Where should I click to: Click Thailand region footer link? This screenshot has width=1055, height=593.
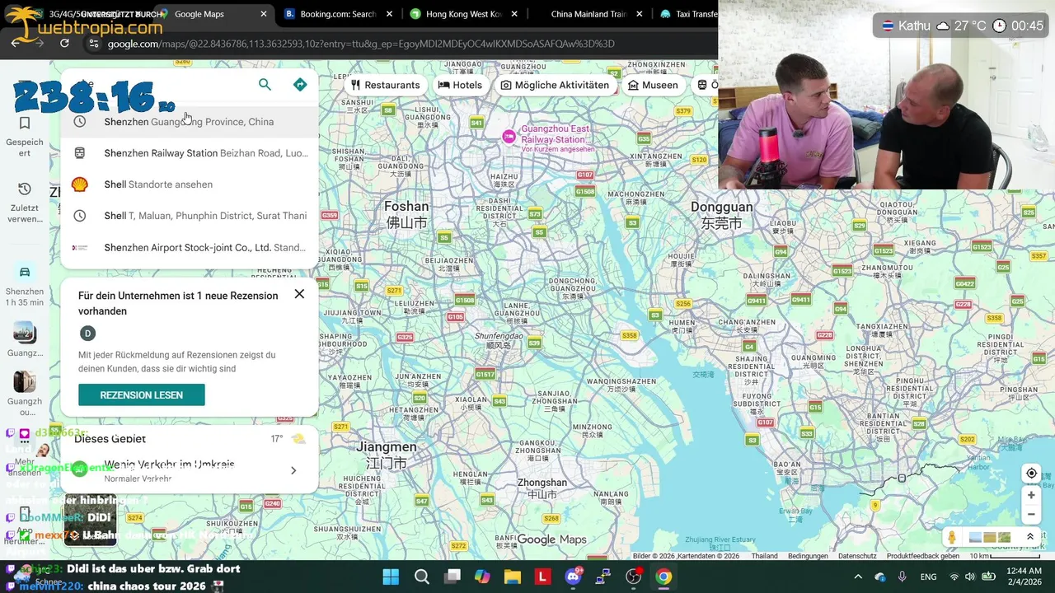(764, 556)
